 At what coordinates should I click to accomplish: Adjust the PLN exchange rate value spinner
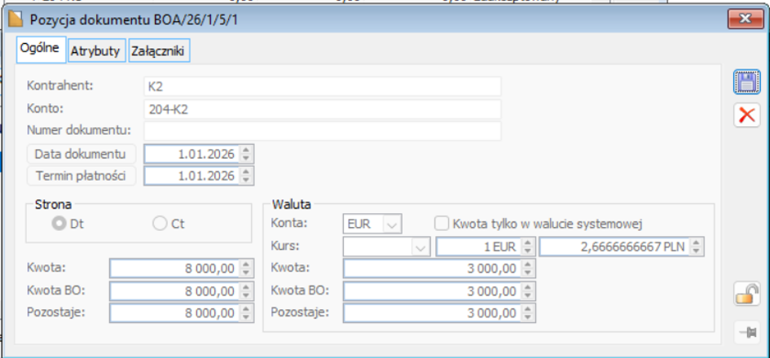click(x=697, y=247)
